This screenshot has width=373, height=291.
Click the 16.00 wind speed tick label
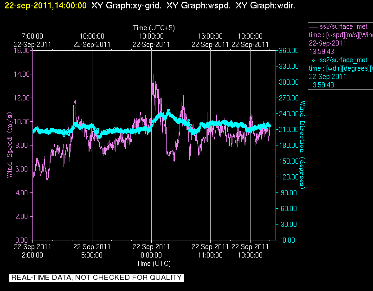(x=22, y=51)
